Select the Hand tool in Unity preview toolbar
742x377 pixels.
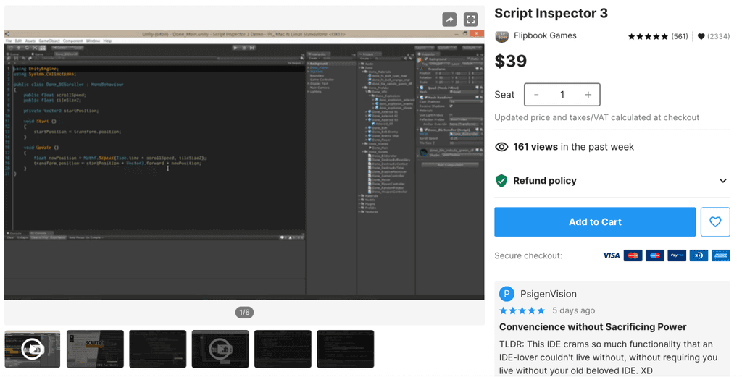coord(10,48)
